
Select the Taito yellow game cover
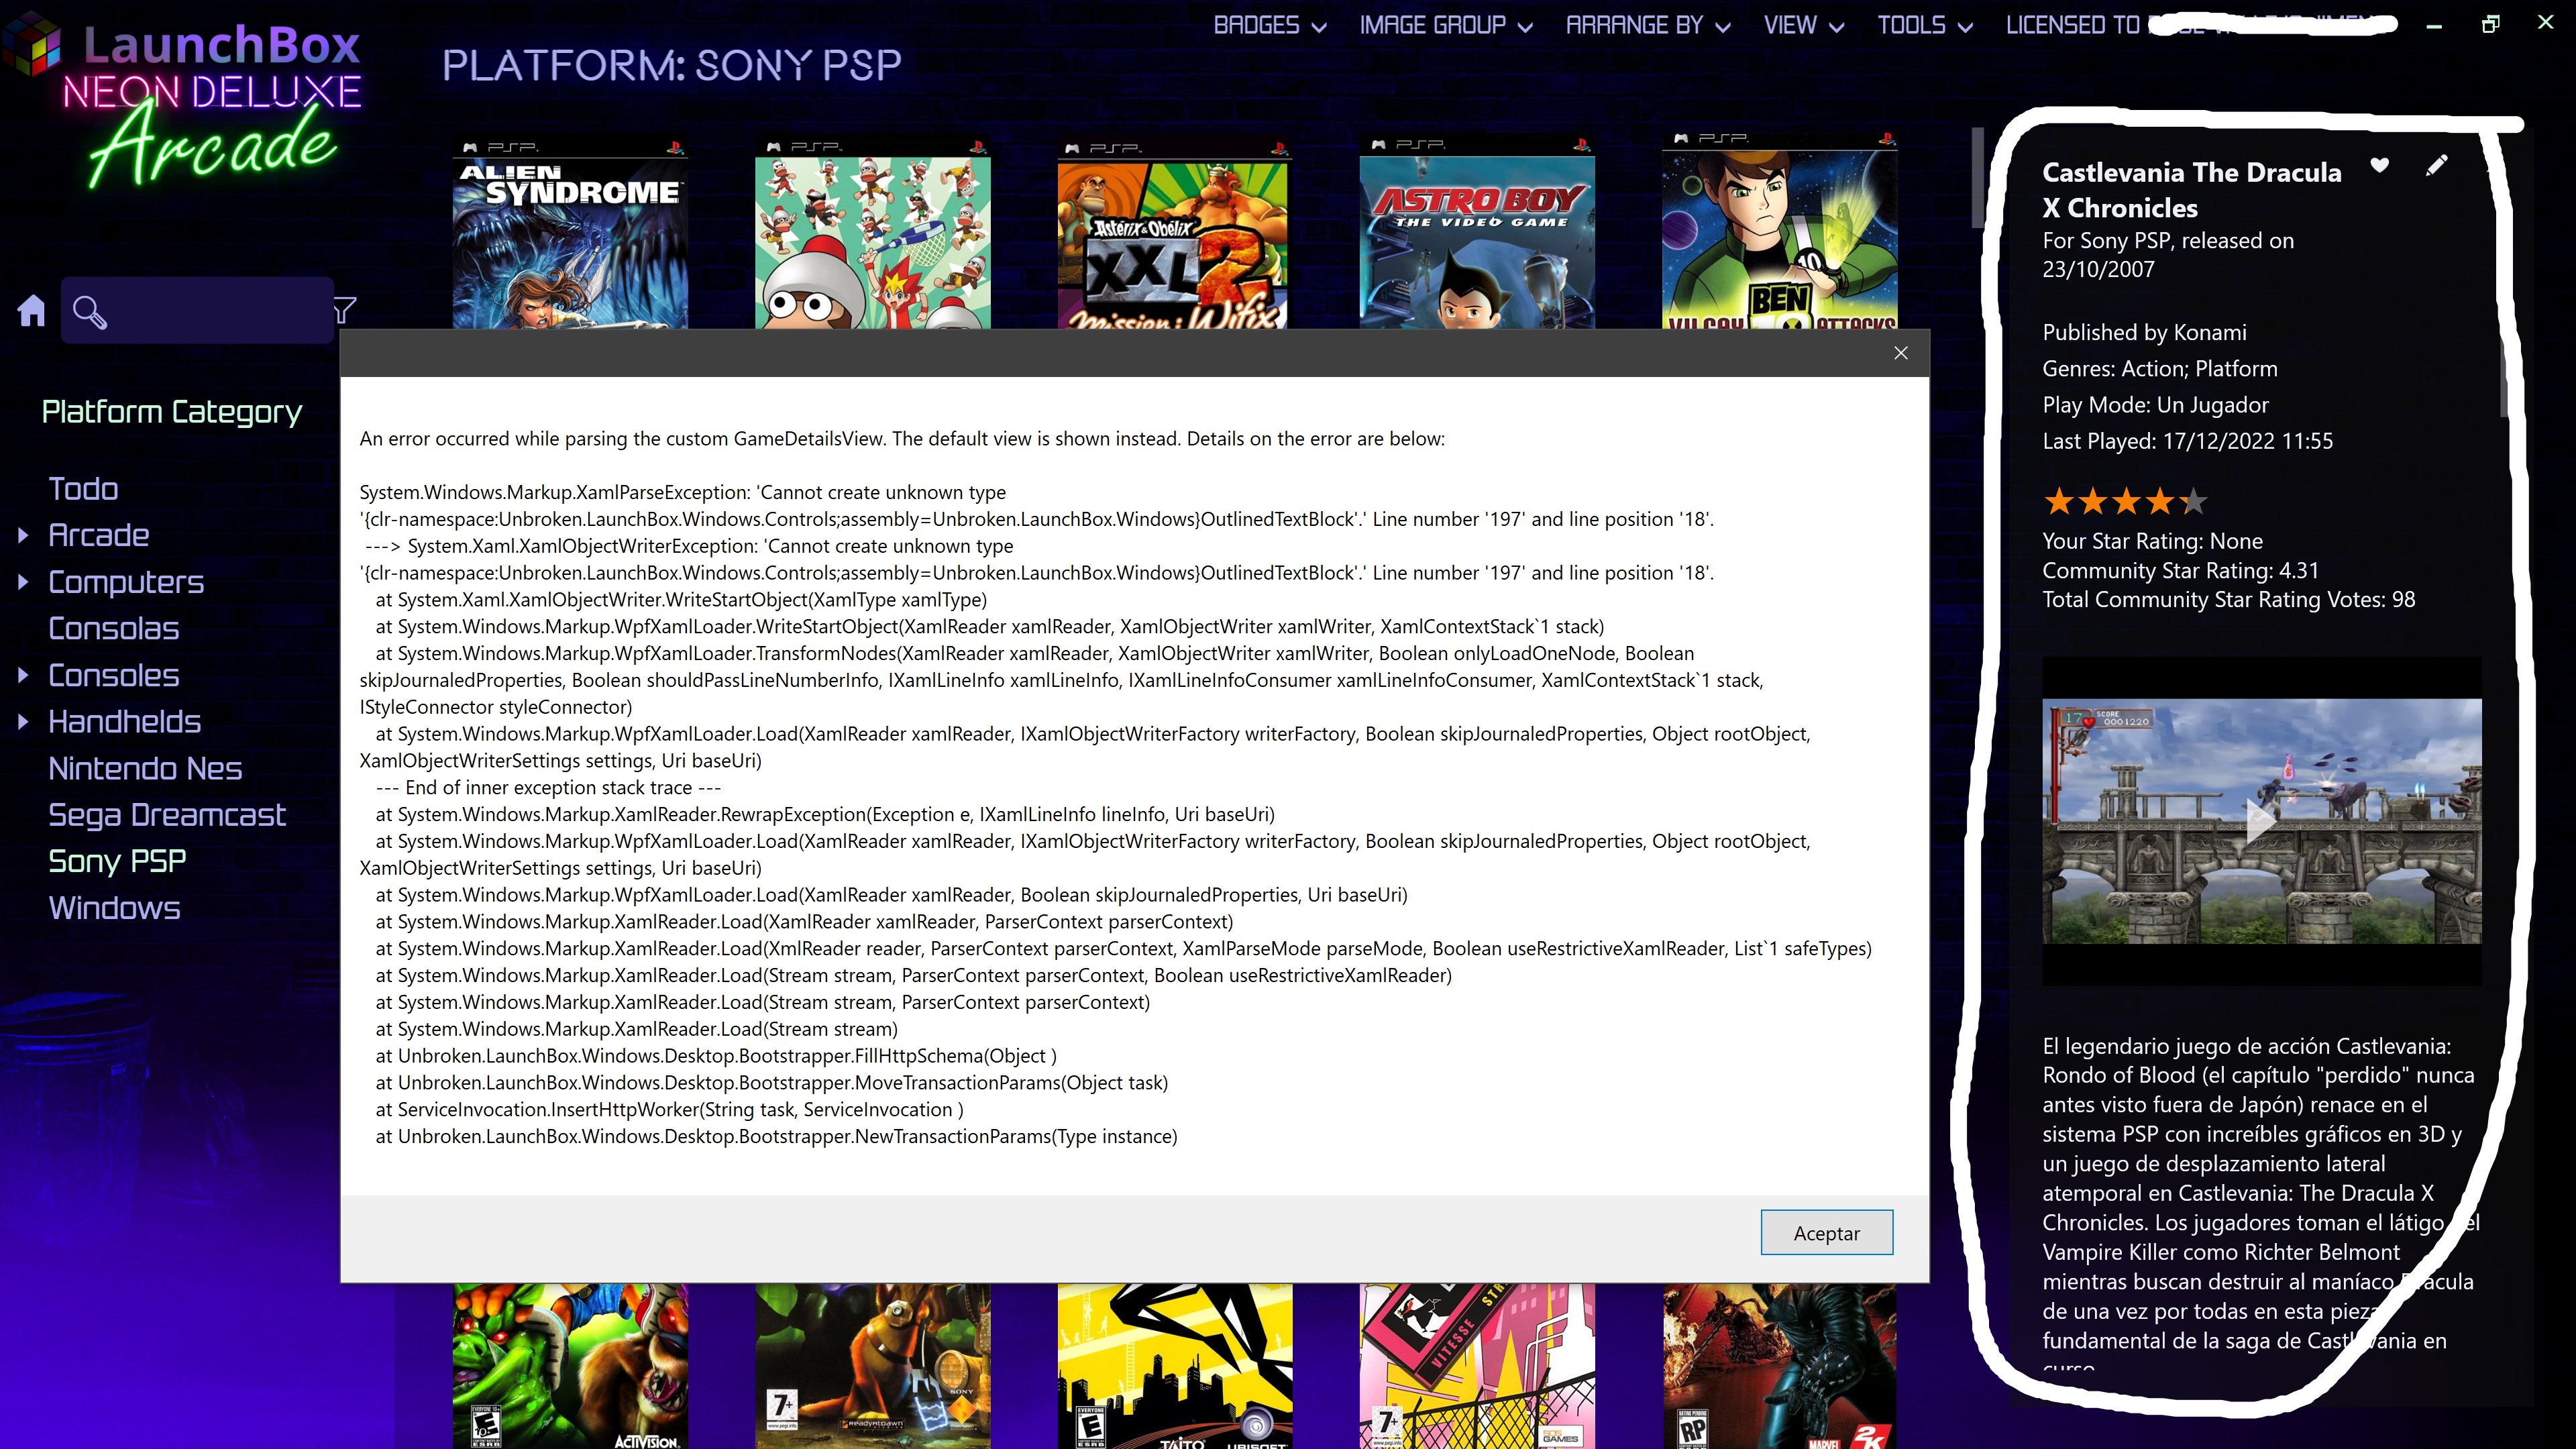point(1174,1366)
